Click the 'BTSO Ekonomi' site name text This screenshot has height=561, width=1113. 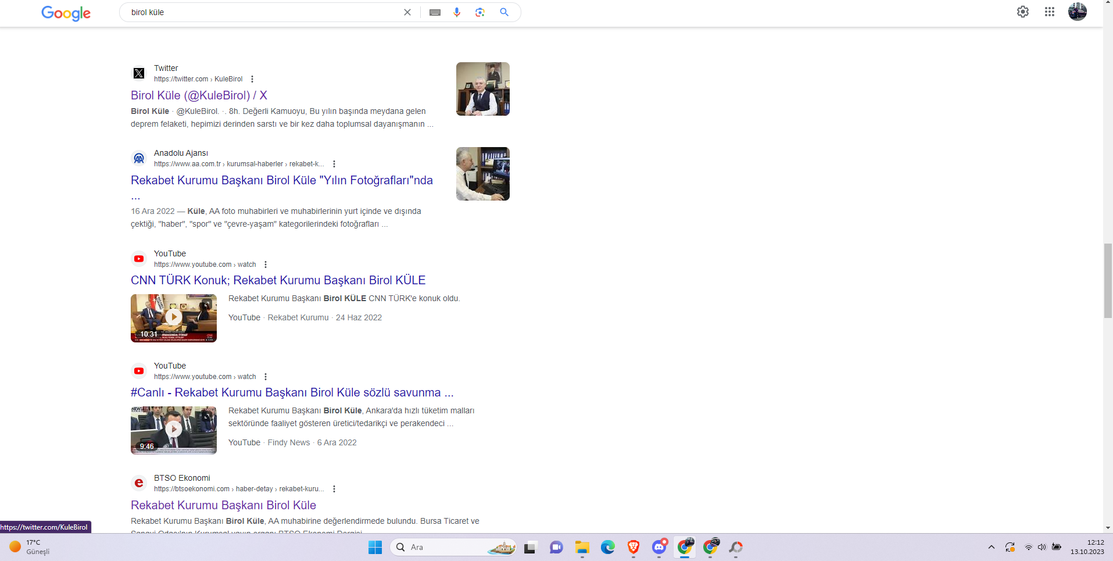click(182, 478)
